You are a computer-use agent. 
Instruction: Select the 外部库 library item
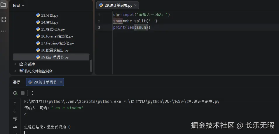click(27, 64)
